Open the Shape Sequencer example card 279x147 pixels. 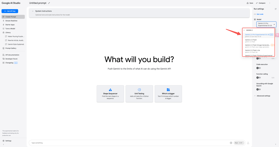[110, 94]
